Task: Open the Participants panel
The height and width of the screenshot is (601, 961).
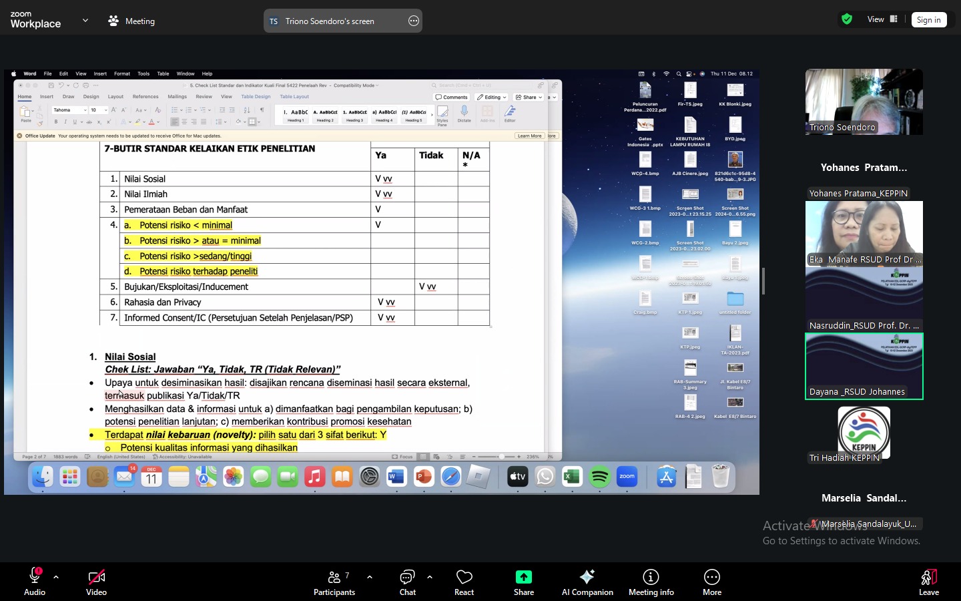Action: pos(334,582)
